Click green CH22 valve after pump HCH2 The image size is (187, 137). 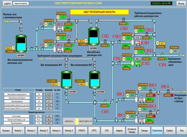tap(147, 55)
